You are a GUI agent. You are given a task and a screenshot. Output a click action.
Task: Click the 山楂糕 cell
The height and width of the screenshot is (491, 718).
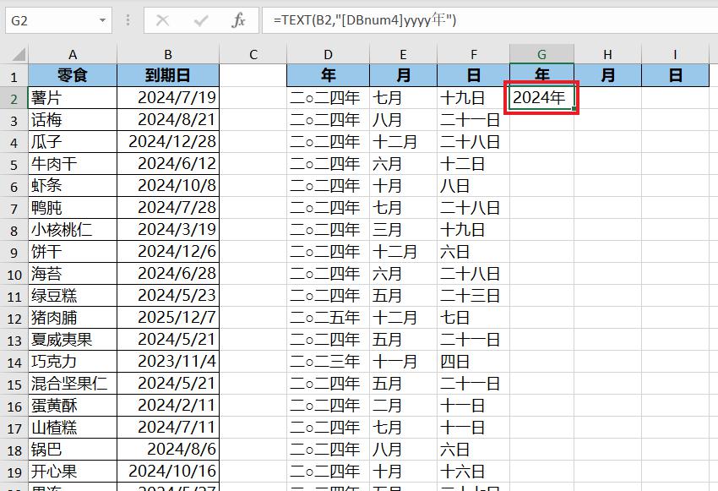point(73,428)
